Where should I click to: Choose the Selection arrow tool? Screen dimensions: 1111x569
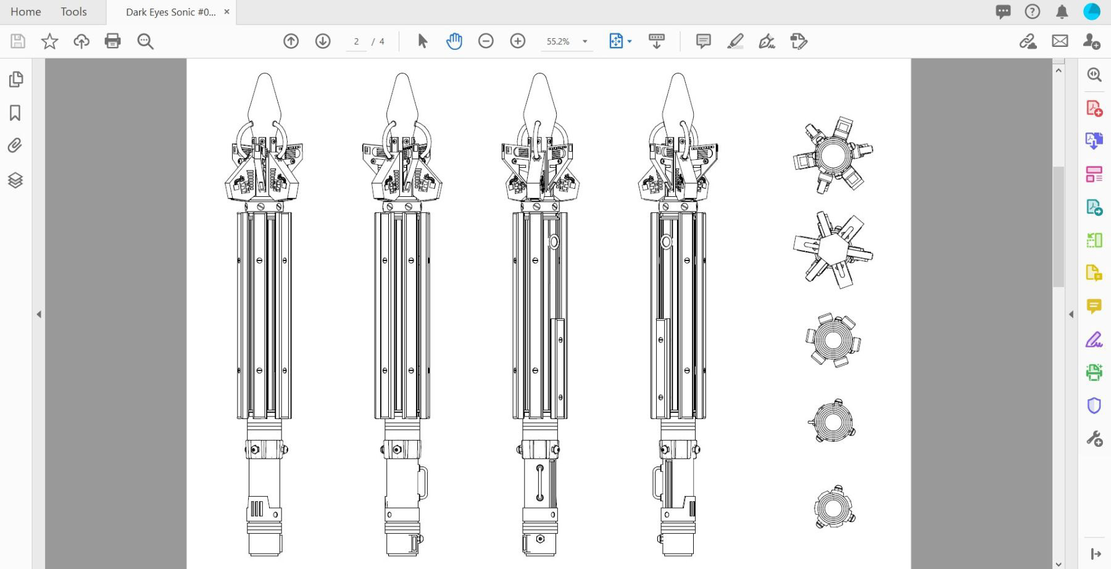click(x=422, y=41)
